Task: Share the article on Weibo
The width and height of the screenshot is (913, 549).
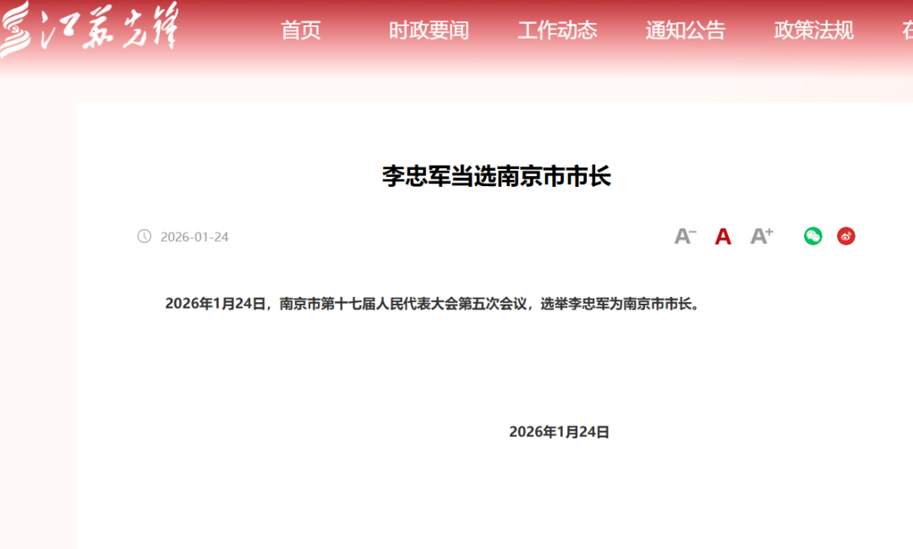Action: coord(845,237)
